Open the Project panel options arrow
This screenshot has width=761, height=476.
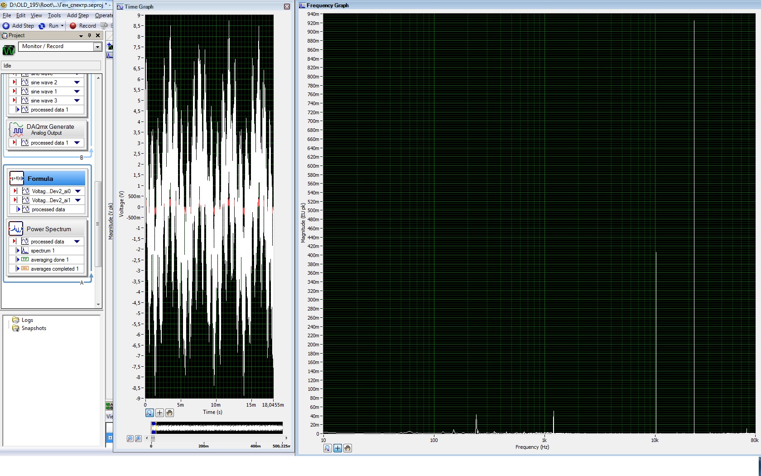point(81,35)
